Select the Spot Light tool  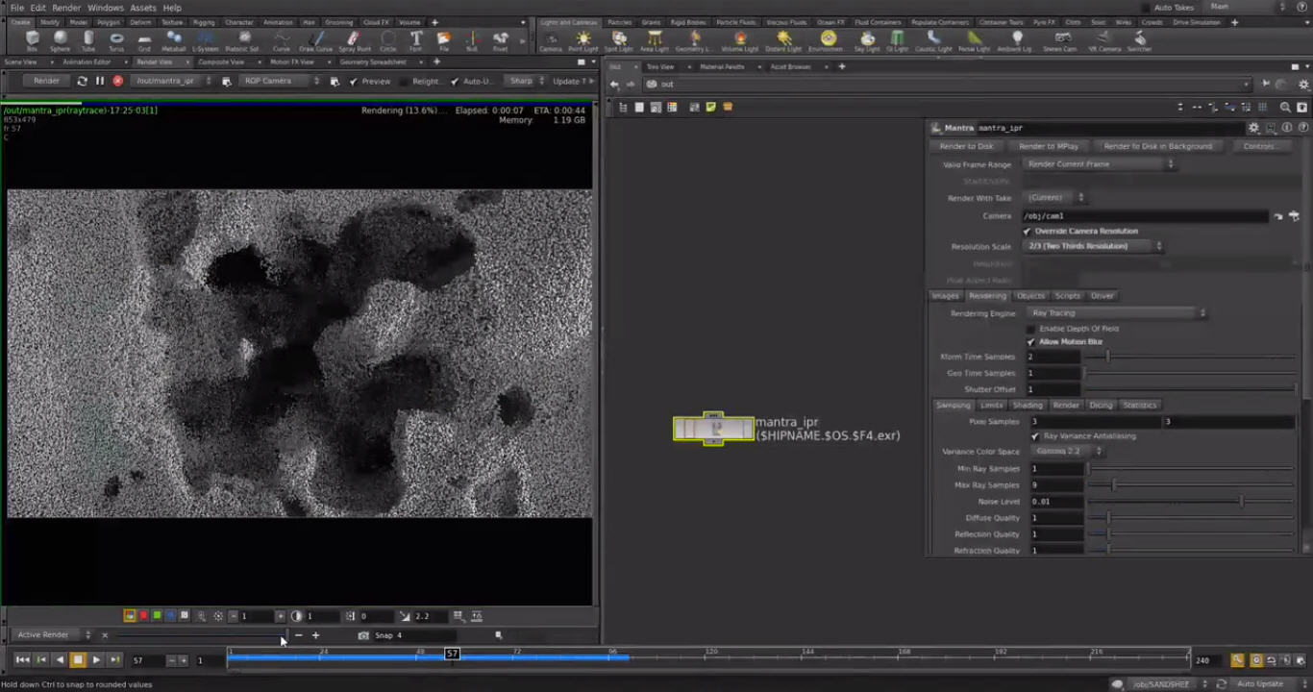620,39
